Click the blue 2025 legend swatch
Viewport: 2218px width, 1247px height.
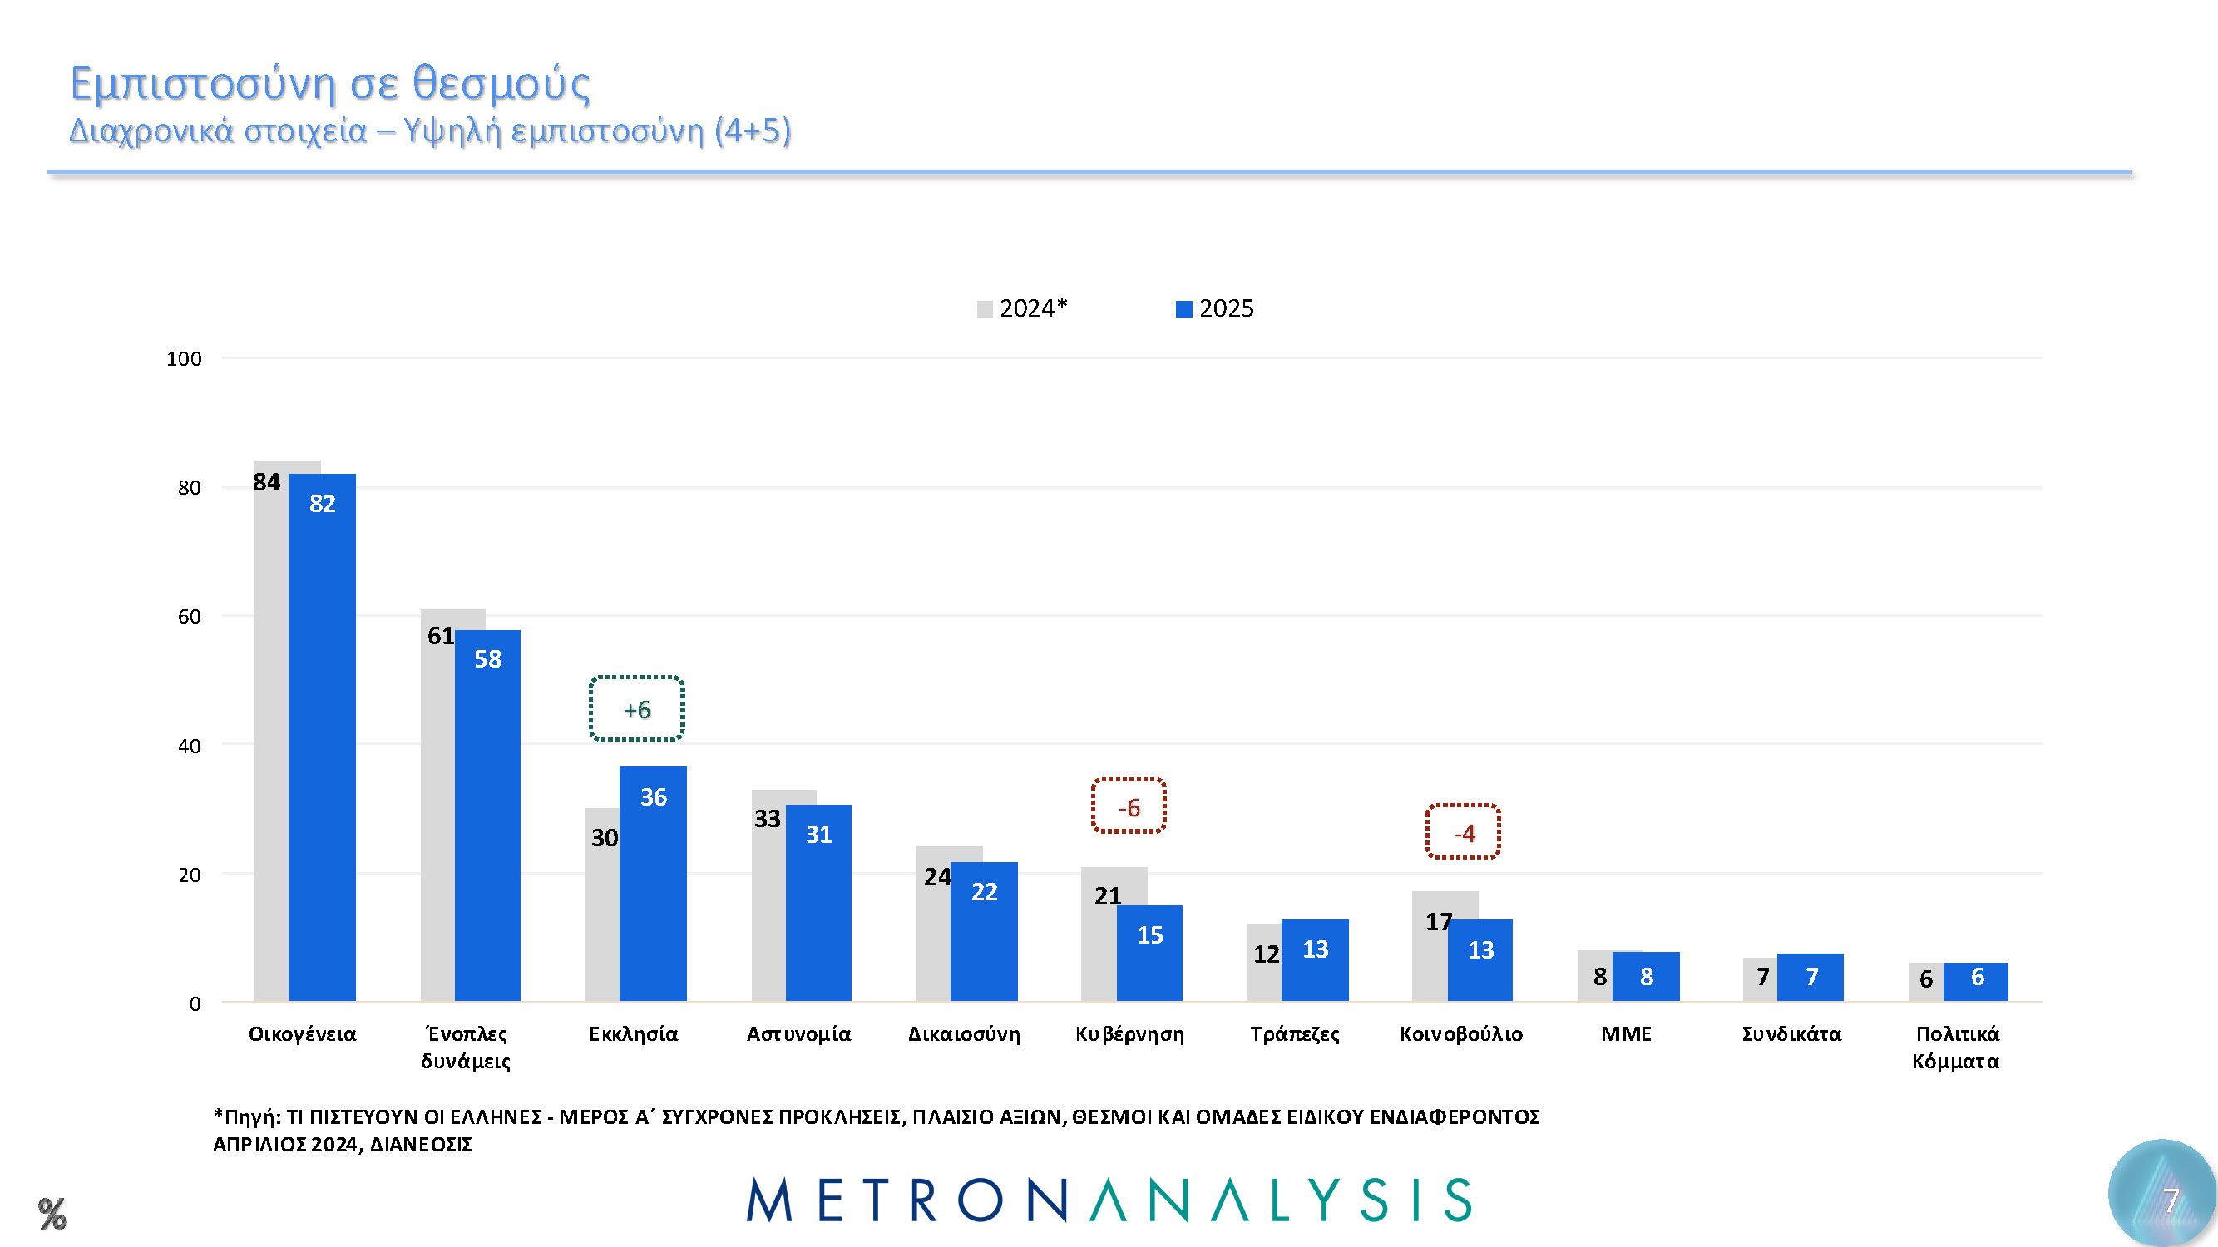pyautogui.click(x=1184, y=309)
